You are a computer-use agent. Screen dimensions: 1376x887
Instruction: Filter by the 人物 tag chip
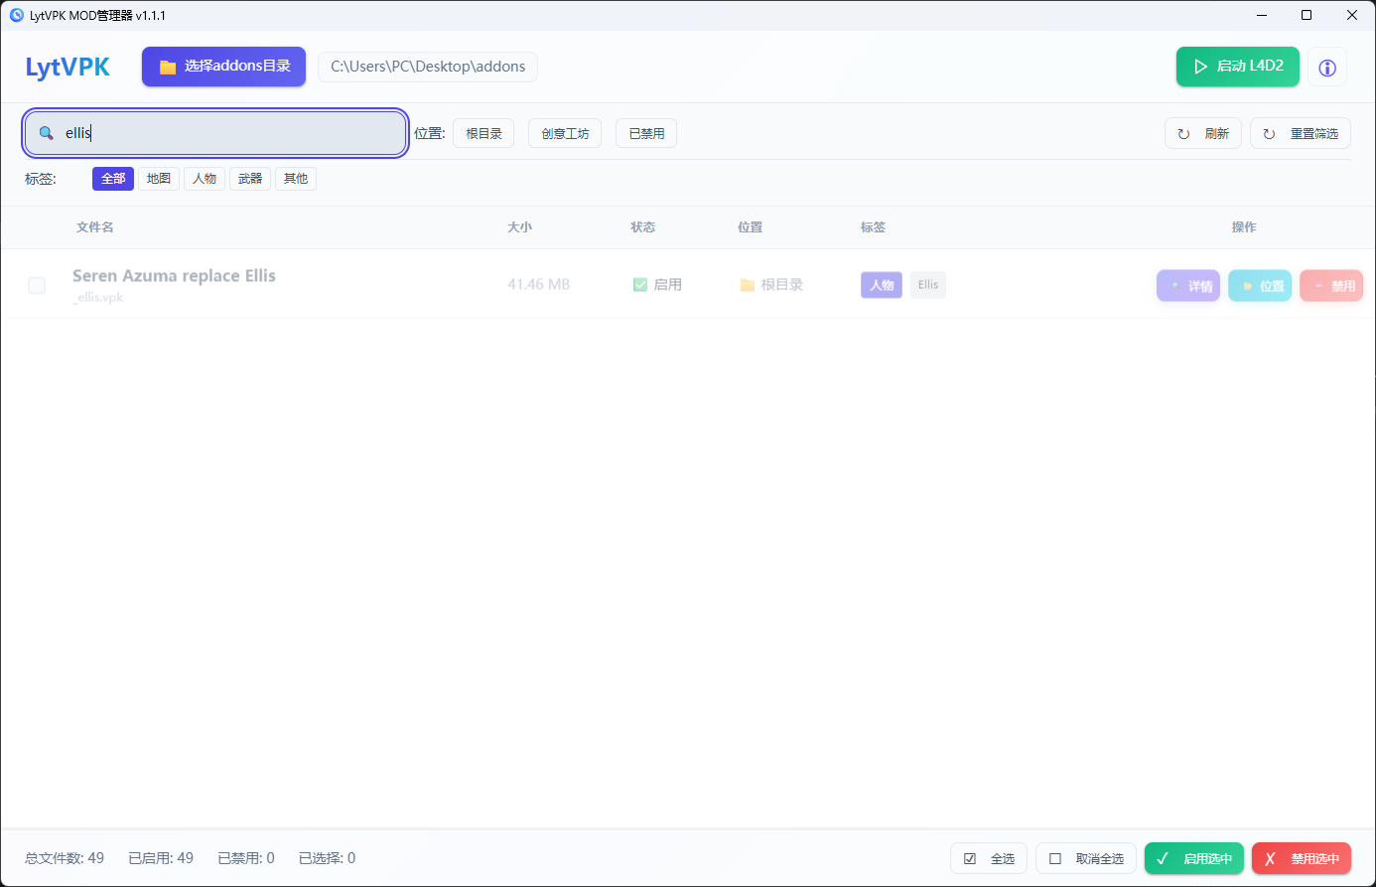coord(205,179)
